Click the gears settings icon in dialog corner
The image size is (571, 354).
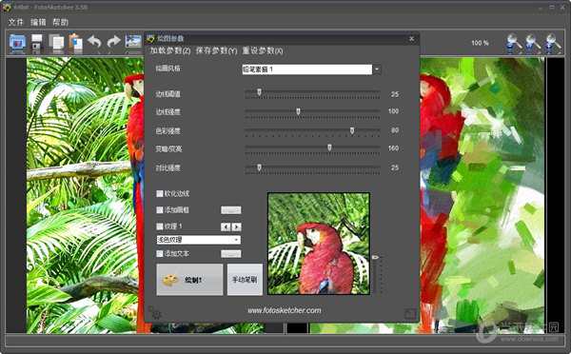pos(155,312)
